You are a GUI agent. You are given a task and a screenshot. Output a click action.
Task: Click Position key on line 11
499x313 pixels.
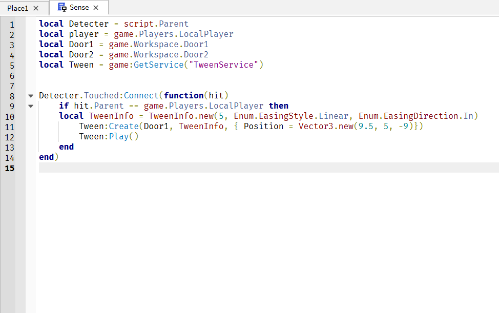point(263,126)
